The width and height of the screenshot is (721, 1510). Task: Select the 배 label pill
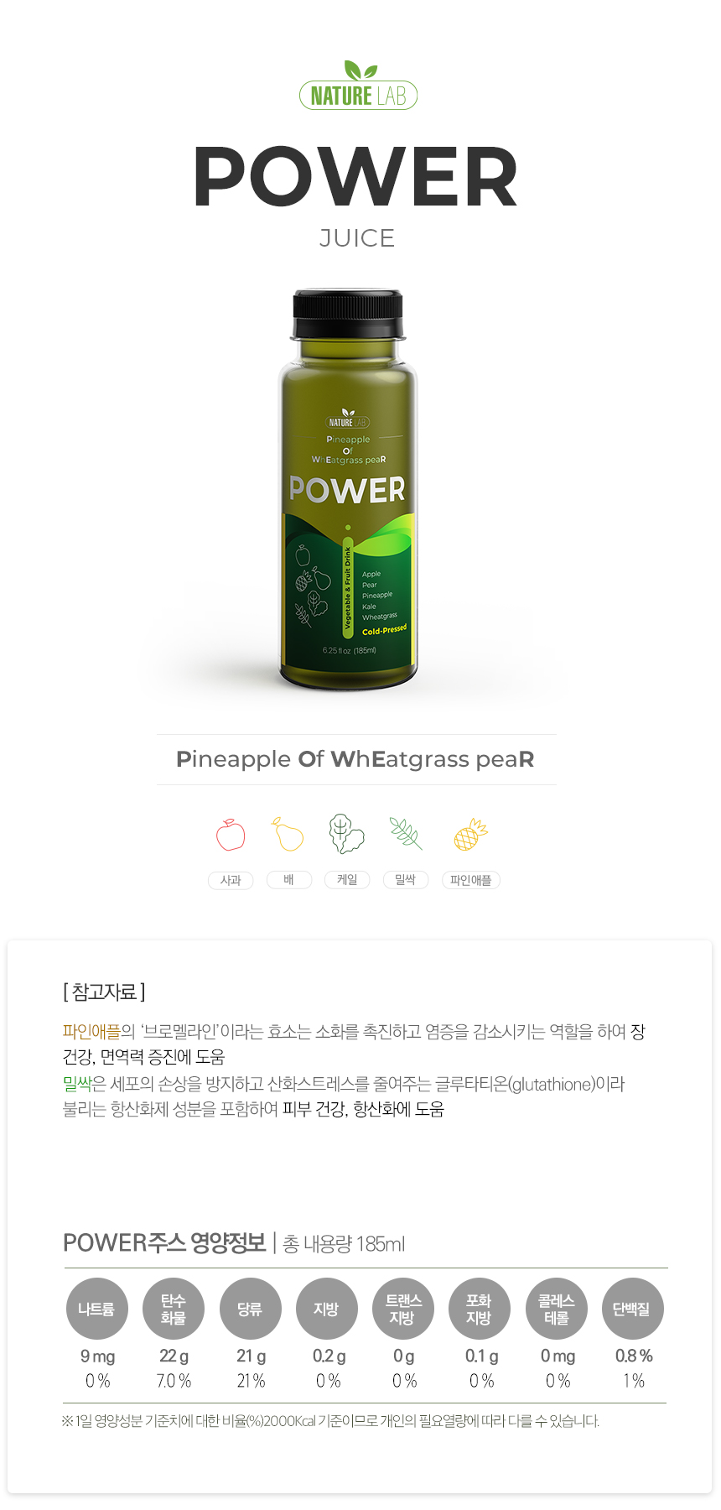[289, 880]
